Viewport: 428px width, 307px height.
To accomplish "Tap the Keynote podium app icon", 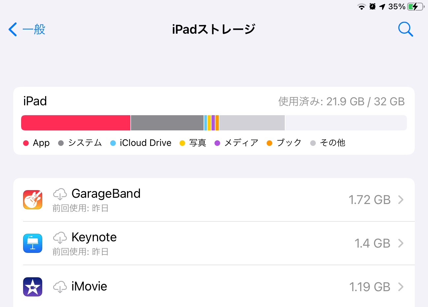I will [x=33, y=243].
